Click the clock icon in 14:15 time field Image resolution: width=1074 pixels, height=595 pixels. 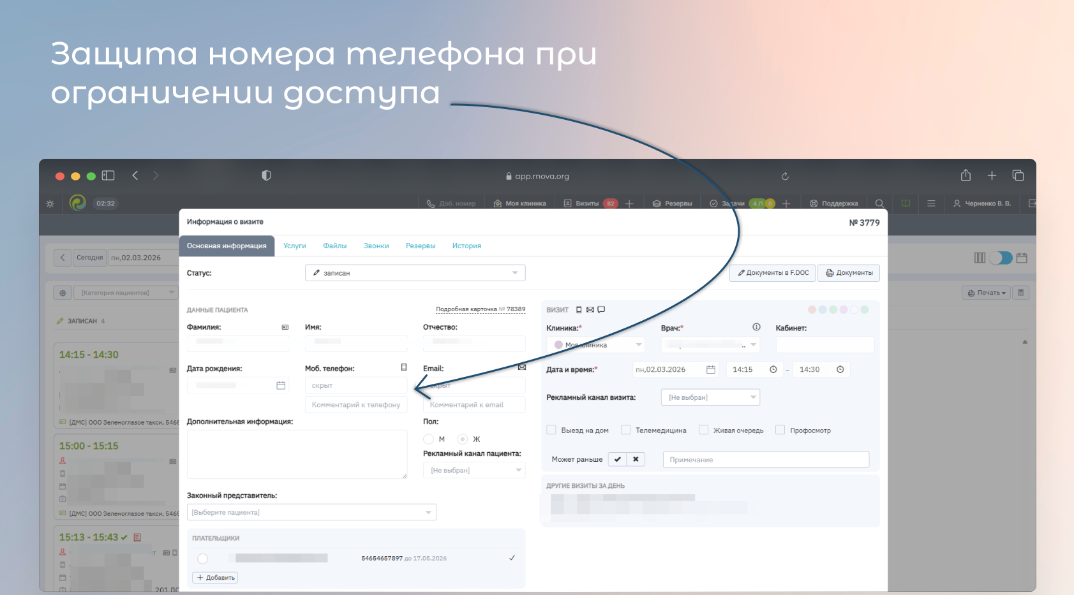pyautogui.click(x=773, y=370)
